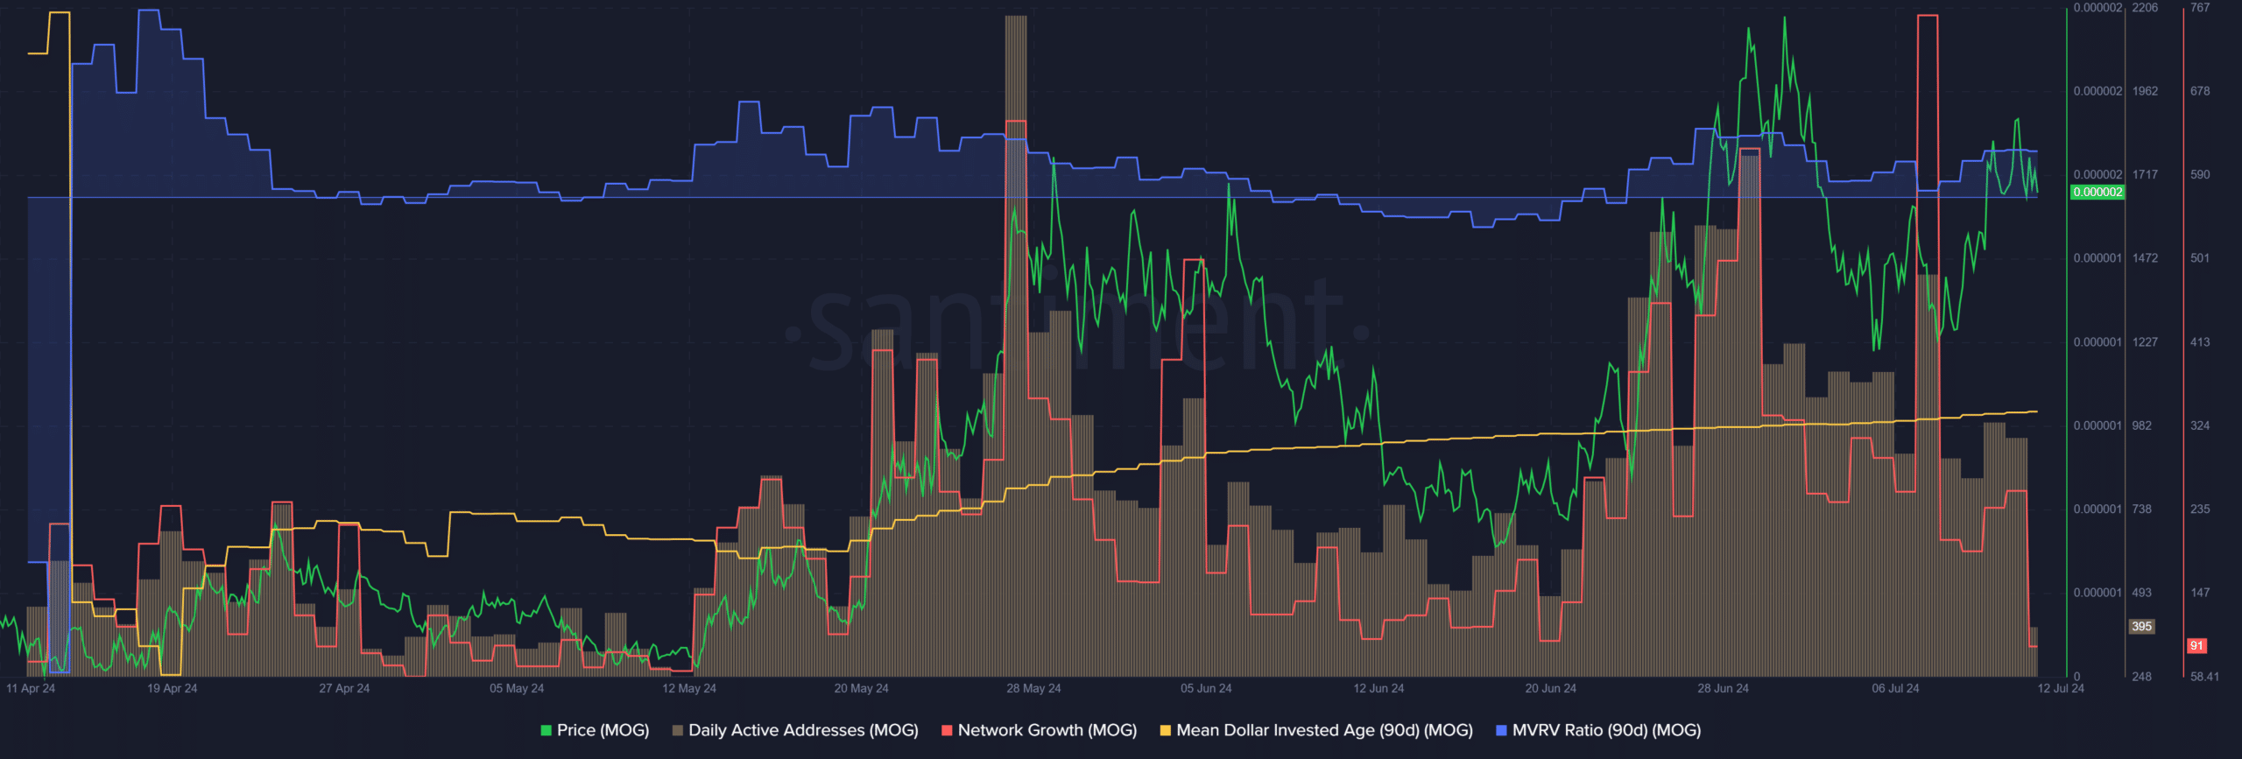Select the 05 Jun 24 date label
Screen dimensions: 2242x759
(x=1206, y=688)
